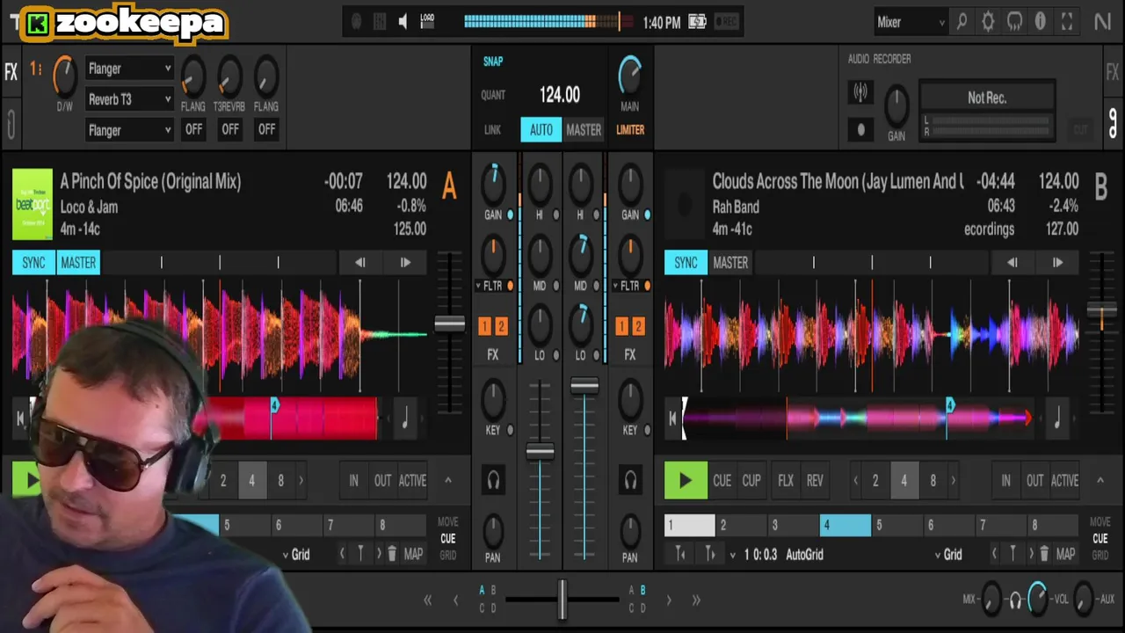Click Deck B CUP button
This screenshot has height=633, width=1125.
coord(751,481)
